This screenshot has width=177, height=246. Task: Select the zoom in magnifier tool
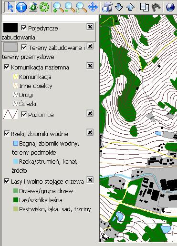tap(58, 7)
